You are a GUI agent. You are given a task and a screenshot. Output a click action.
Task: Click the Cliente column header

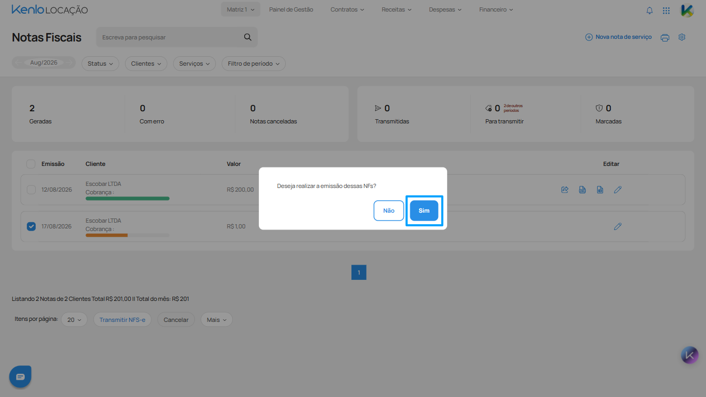96,164
